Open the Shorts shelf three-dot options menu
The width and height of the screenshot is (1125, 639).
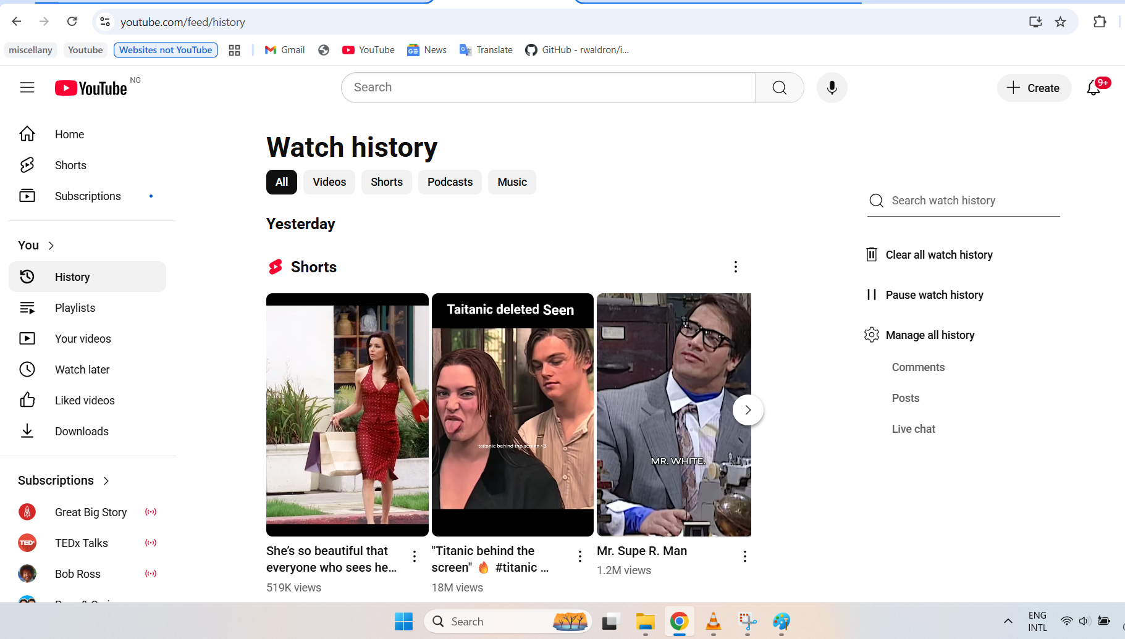click(x=735, y=267)
